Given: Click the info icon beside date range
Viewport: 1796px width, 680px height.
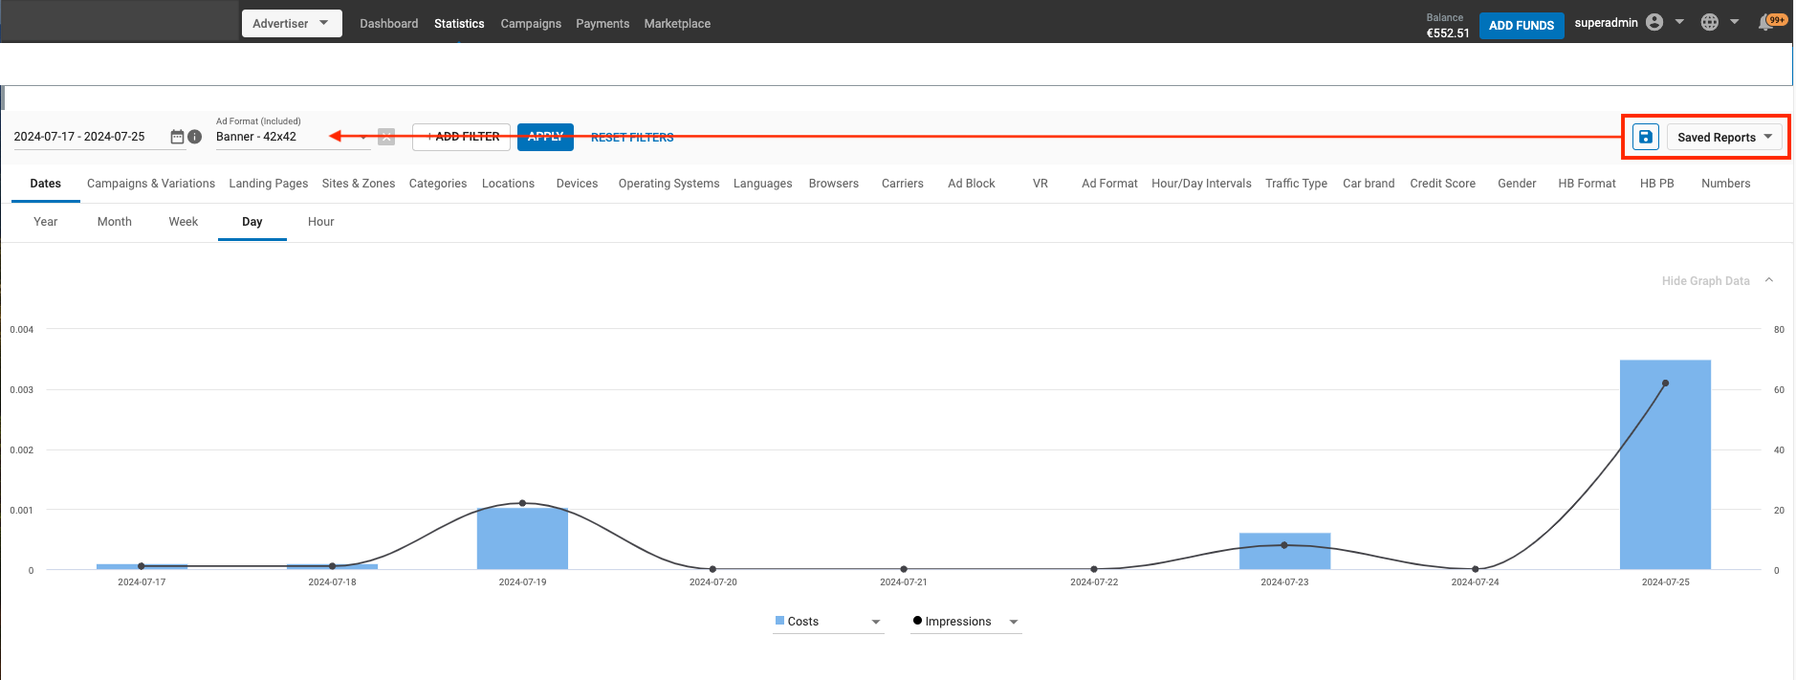Looking at the screenshot, I should [195, 137].
